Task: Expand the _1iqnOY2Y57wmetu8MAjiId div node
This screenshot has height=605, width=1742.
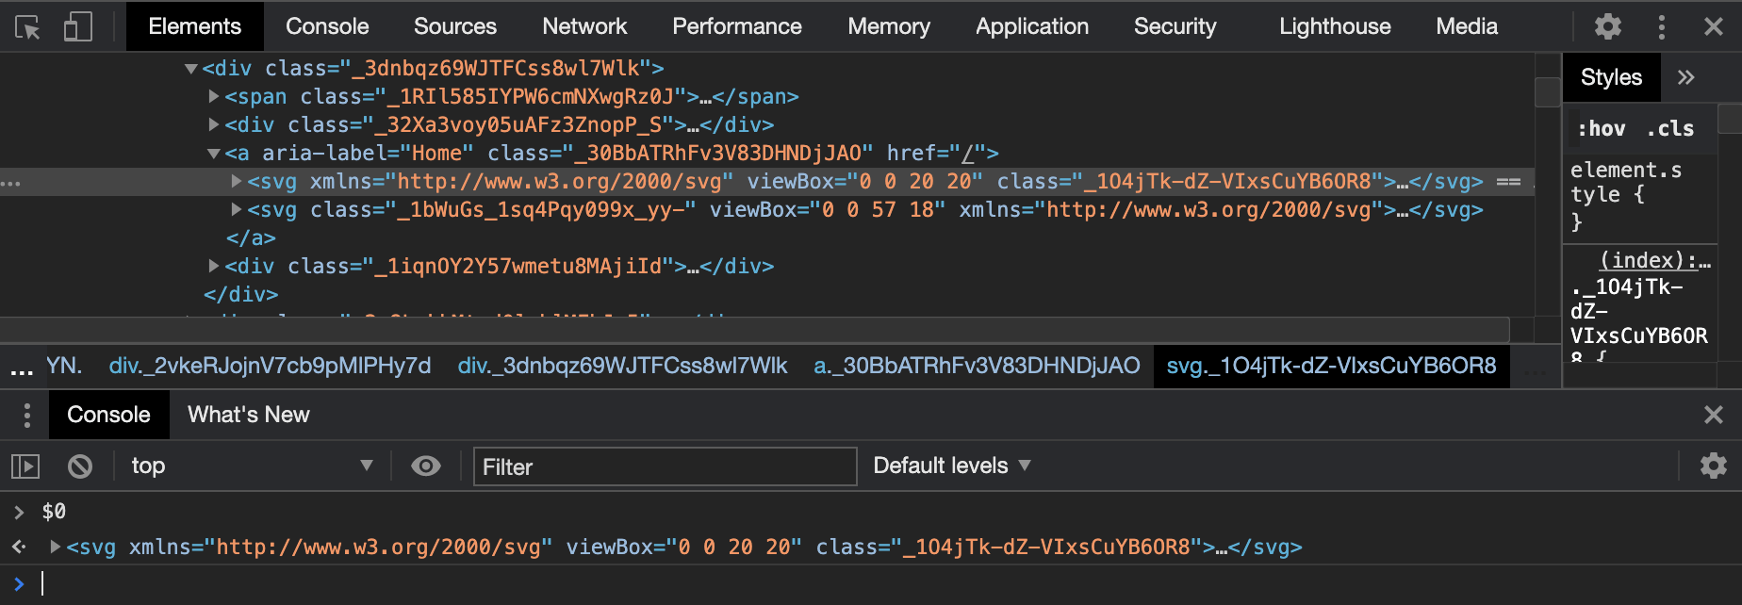Action: [214, 266]
